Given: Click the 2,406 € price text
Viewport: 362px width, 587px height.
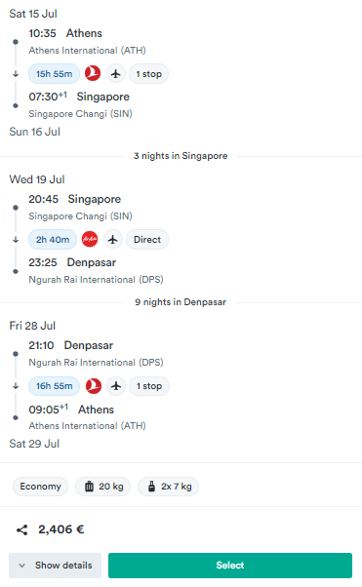Looking at the screenshot, I should [x=61, y=529].
